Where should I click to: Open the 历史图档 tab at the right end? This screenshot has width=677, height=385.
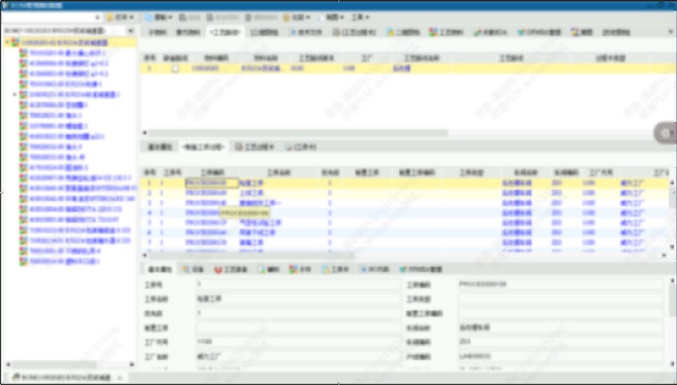coord(616,32)
